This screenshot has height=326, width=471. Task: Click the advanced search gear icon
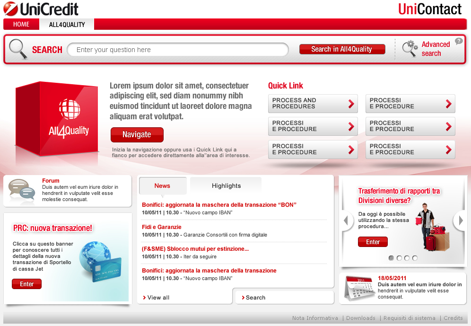point(410,49)
